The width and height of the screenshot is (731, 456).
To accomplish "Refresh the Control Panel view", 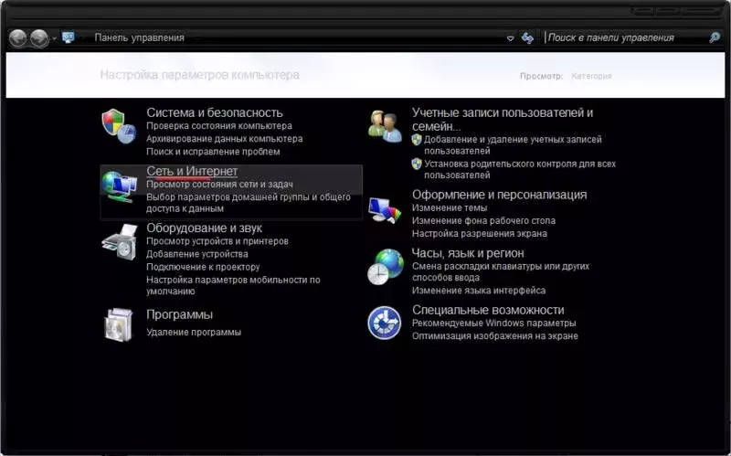I will tap(527, 37).
